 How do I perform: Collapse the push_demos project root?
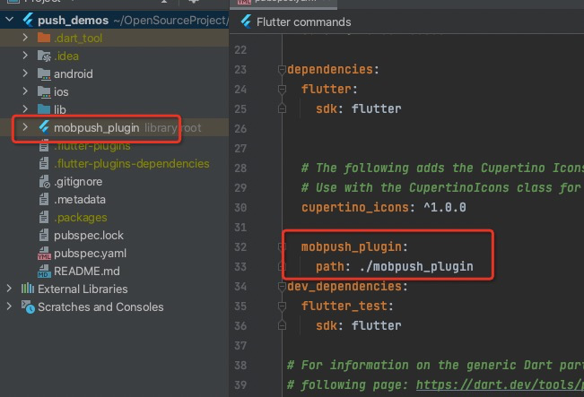point(9,20)
